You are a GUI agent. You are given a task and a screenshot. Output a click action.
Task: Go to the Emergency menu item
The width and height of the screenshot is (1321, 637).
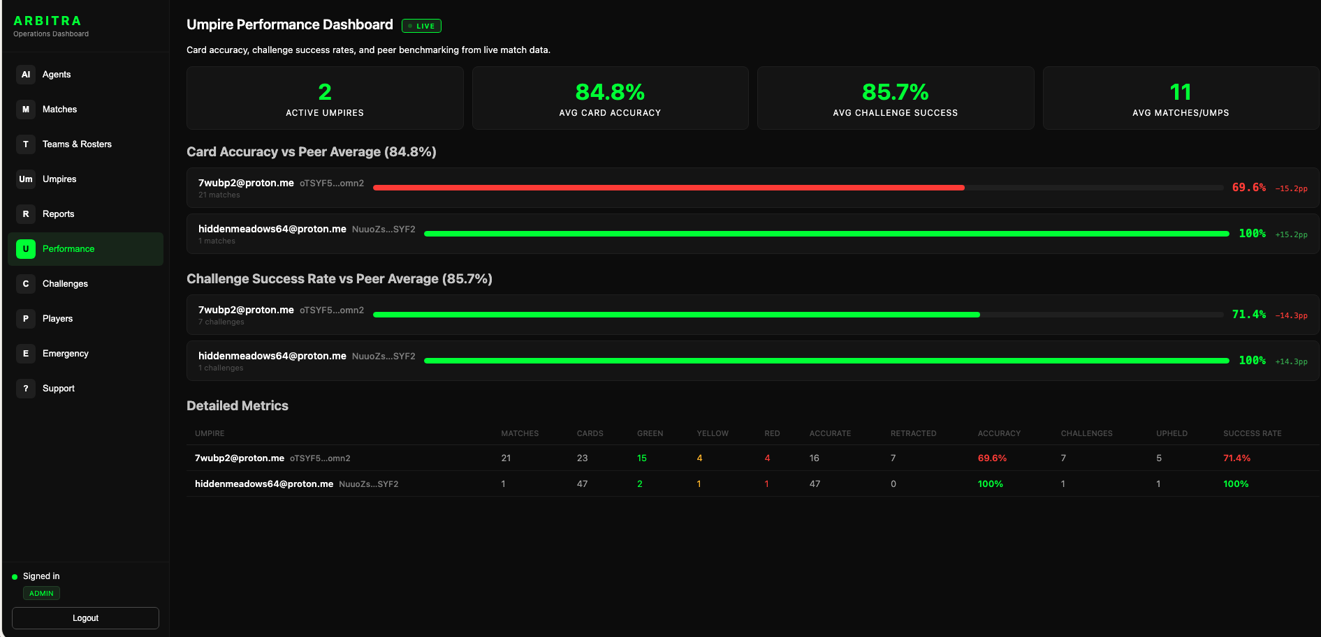coord(85,354)
